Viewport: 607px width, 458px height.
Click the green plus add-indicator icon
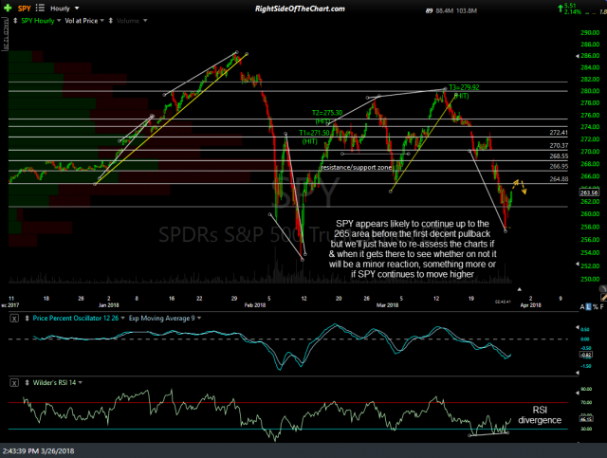(x=8, y=9)
